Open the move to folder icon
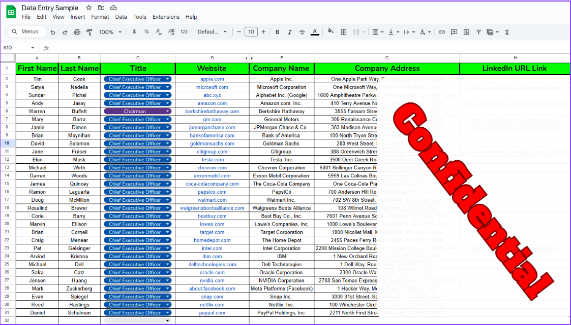 click(101, 8)
